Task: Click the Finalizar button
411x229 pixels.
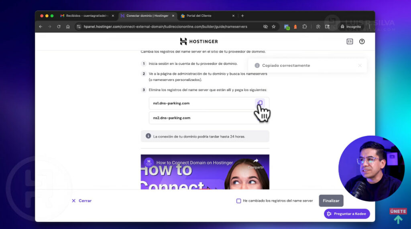Action: pos(331,201)
